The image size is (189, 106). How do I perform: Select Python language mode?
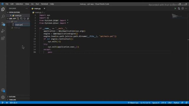pyautogui.click(x=176, y=103)
